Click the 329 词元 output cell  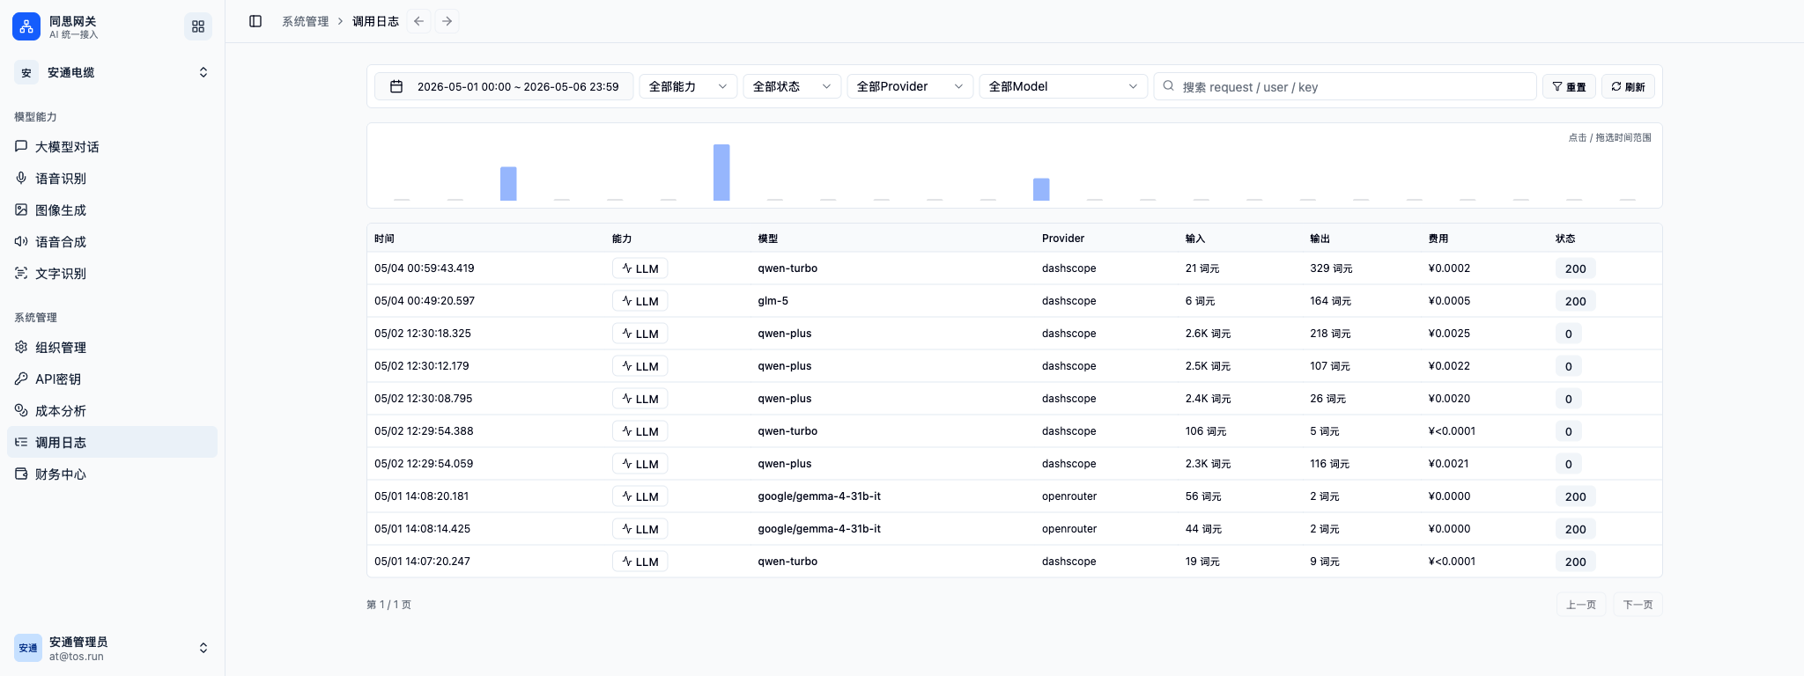tap(1331, 268)
